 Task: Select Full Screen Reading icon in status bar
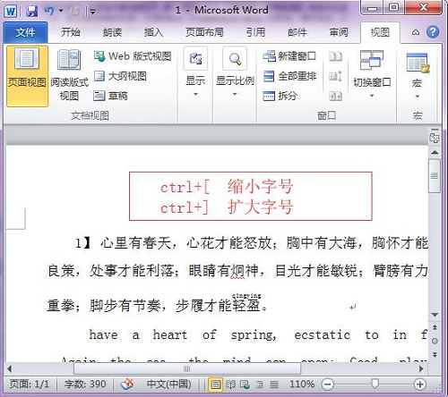click(x=230, y=384)
